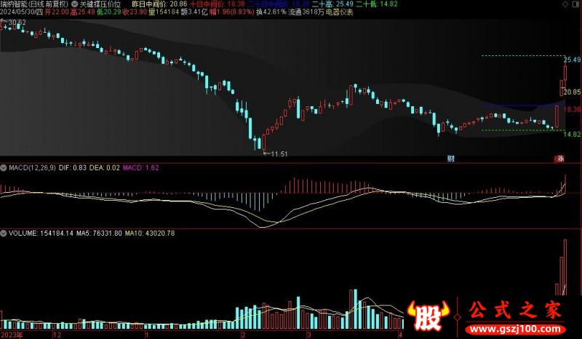
Task: Click the red marker icon at chart right edge
Action: click(559, 158)
